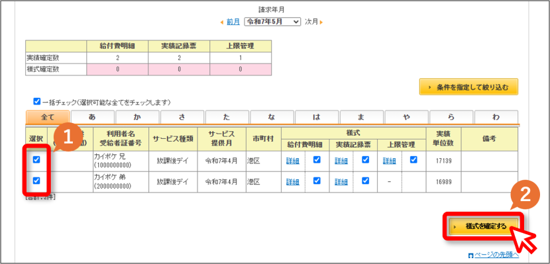Click the 条件を指定して絞り込む button
The width and height of the screenshot is (550, 264).
468,87
